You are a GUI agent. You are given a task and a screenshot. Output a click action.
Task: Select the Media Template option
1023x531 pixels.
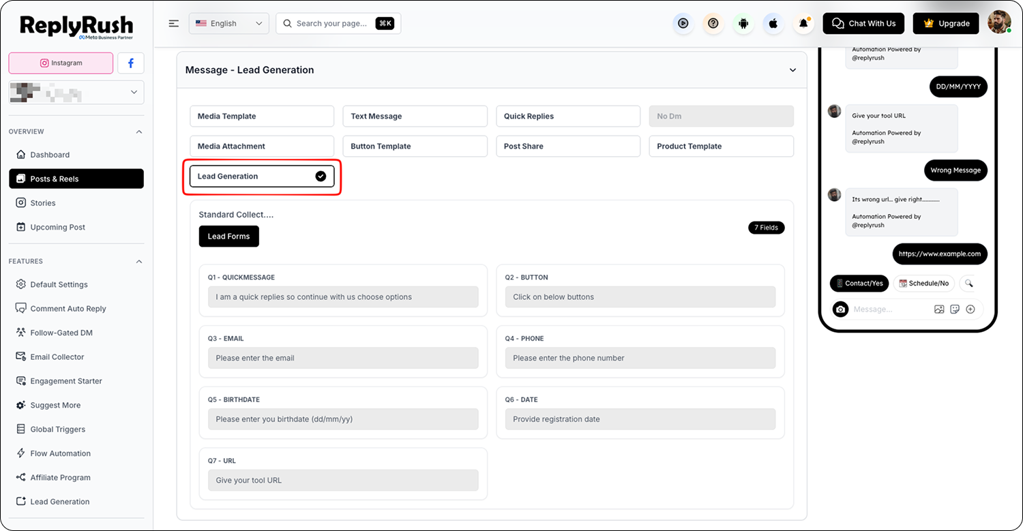pos(262,116)
